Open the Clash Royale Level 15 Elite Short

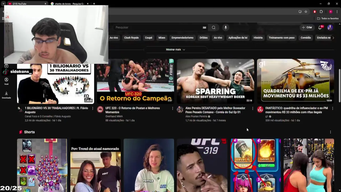click(255, 165)
